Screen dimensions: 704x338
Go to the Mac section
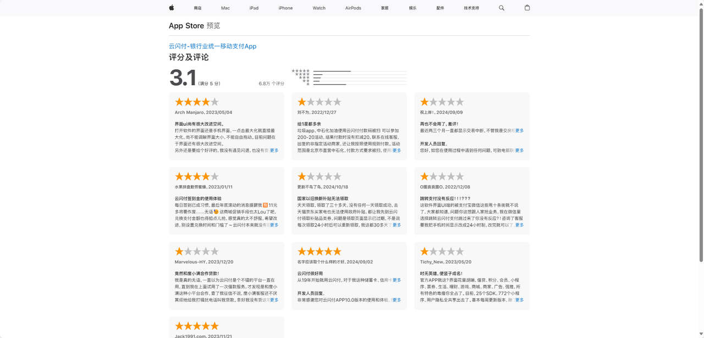coord(226,8)
